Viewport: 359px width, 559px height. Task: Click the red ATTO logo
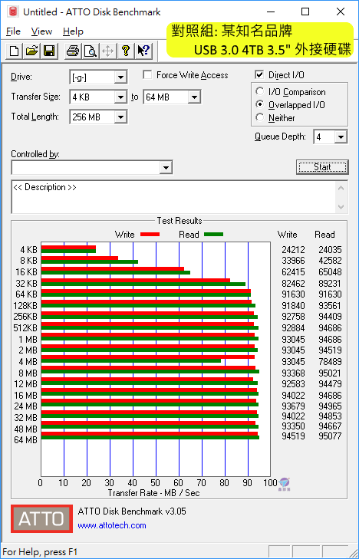point(41,518)
